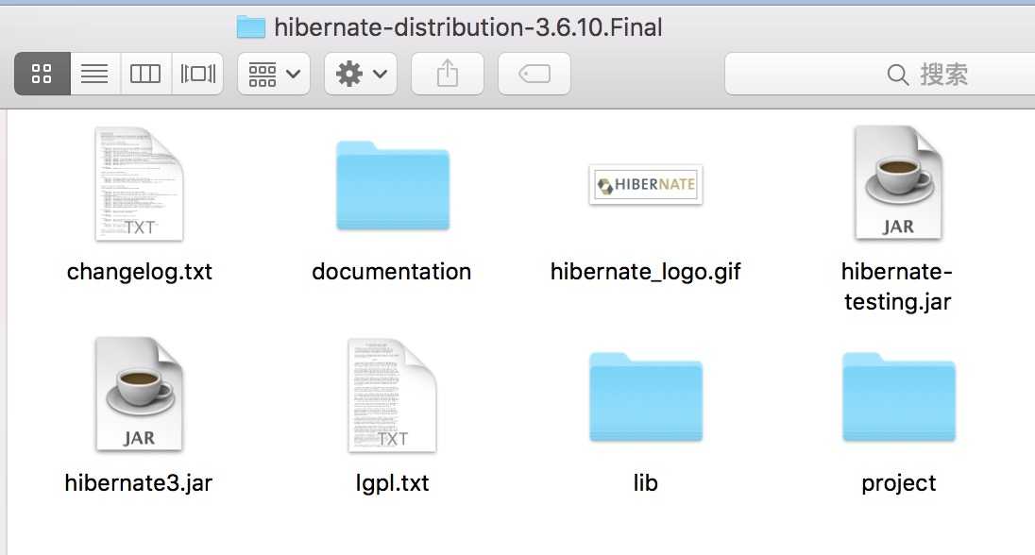The height and width of the screenshot is (555, 1035).
Task: Select the lgpl.txt file icon
Action: coord(393,395)
